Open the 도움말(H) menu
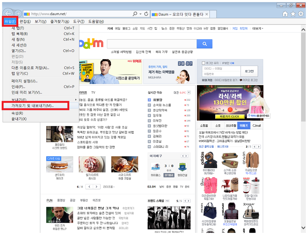 click(x=96, y=22)
